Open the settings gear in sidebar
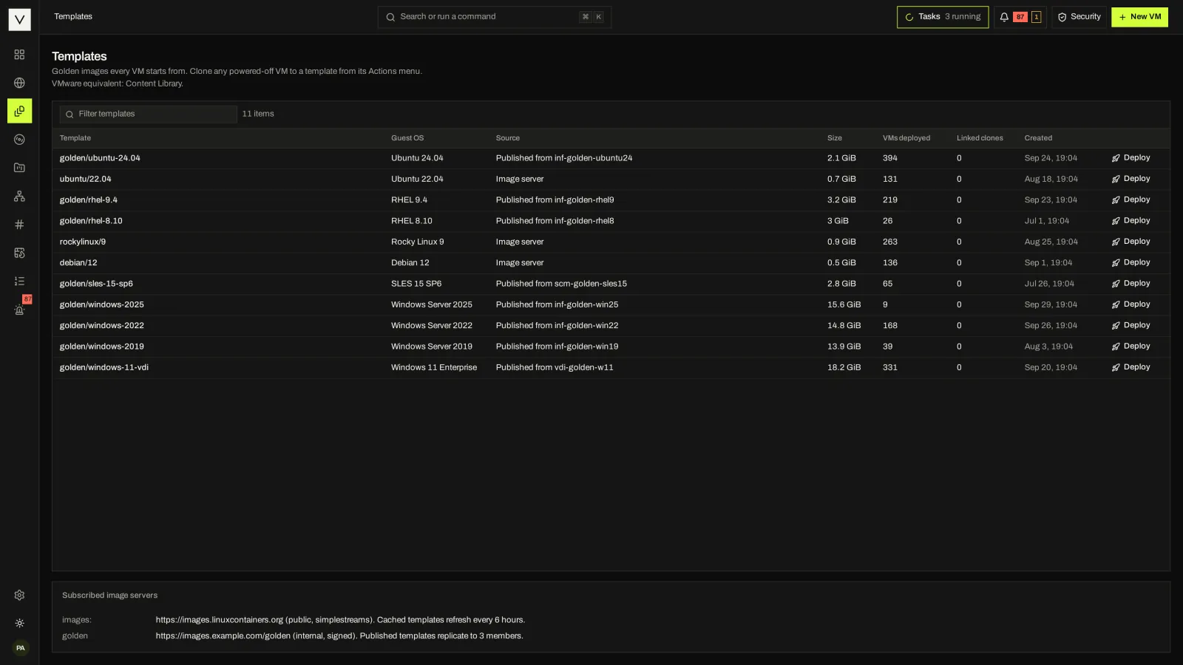Image resolution: width=1183 pixels, height=665 pixels. pos(19,596)
